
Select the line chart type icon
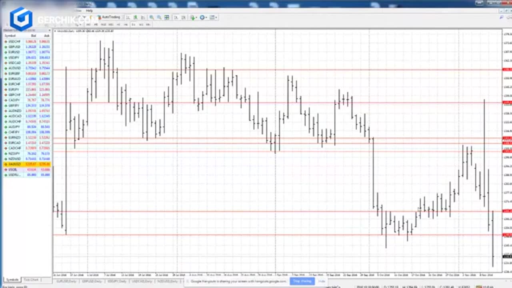143,17
